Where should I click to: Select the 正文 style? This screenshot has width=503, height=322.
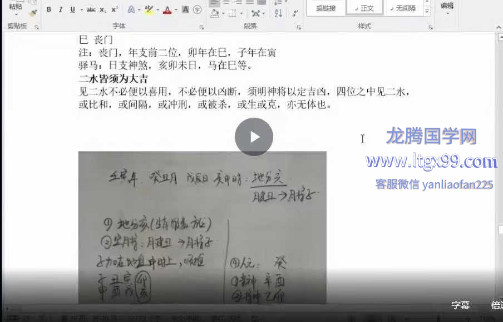click(364, 8)
